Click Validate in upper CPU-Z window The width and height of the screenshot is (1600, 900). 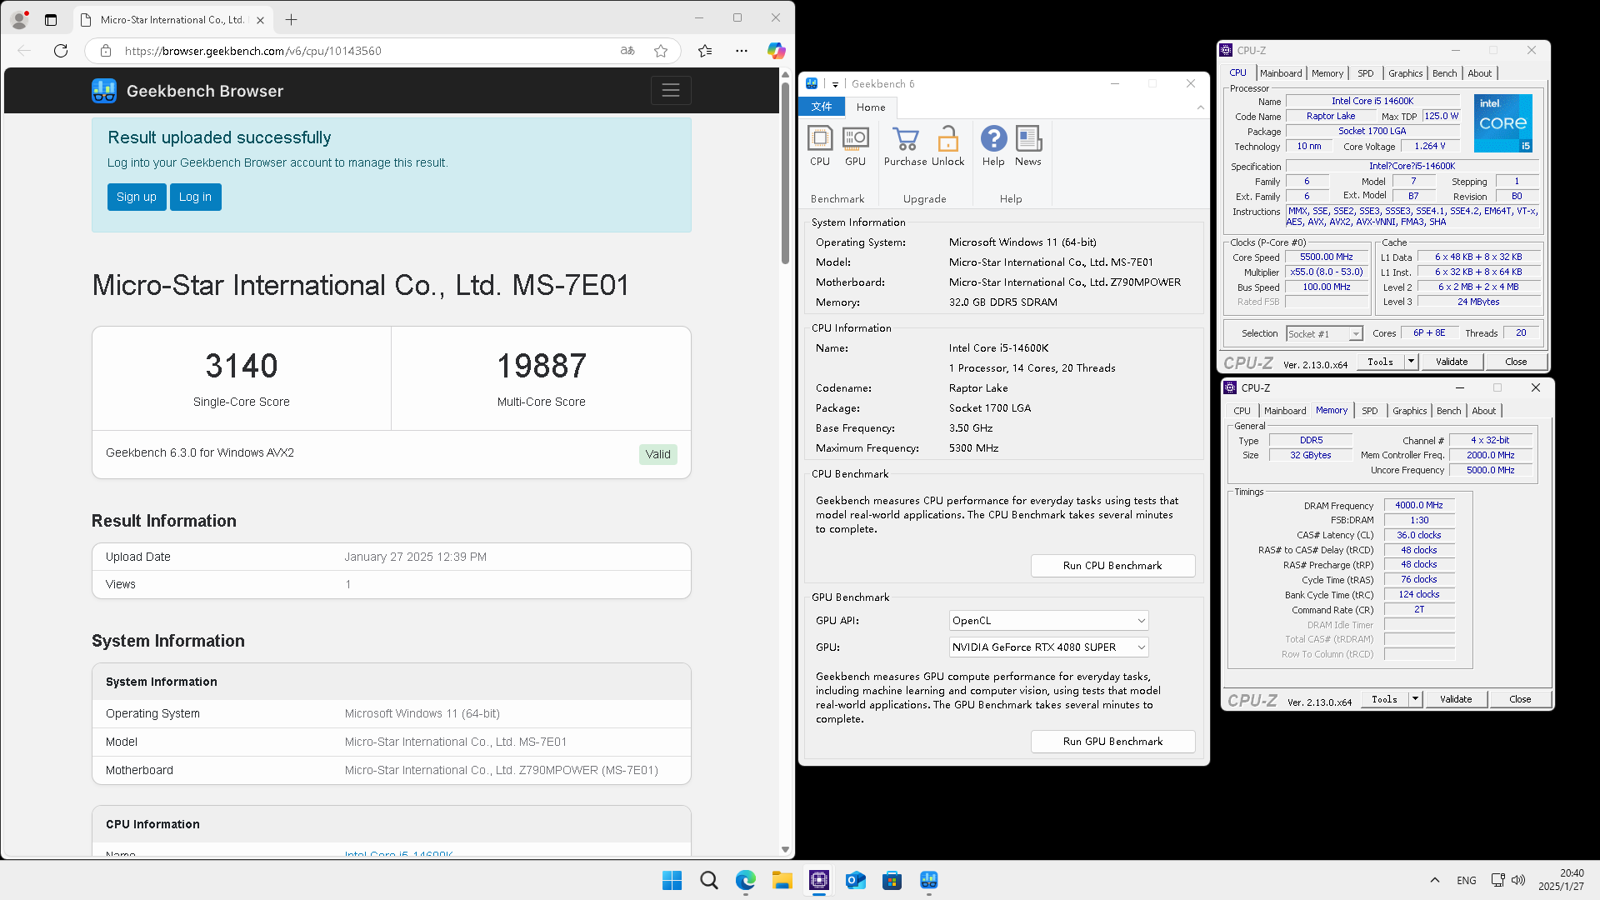pyautogui.click(x=1452, y=362)
